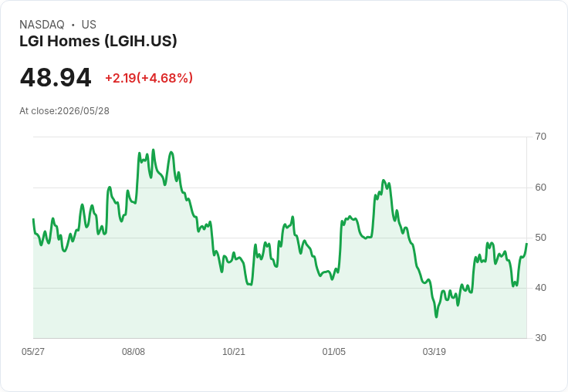This screenshot has height=392, width=568.
Task: Click the LGI Homes (LGIH.US) title
Action: click(x=98, y=41)
